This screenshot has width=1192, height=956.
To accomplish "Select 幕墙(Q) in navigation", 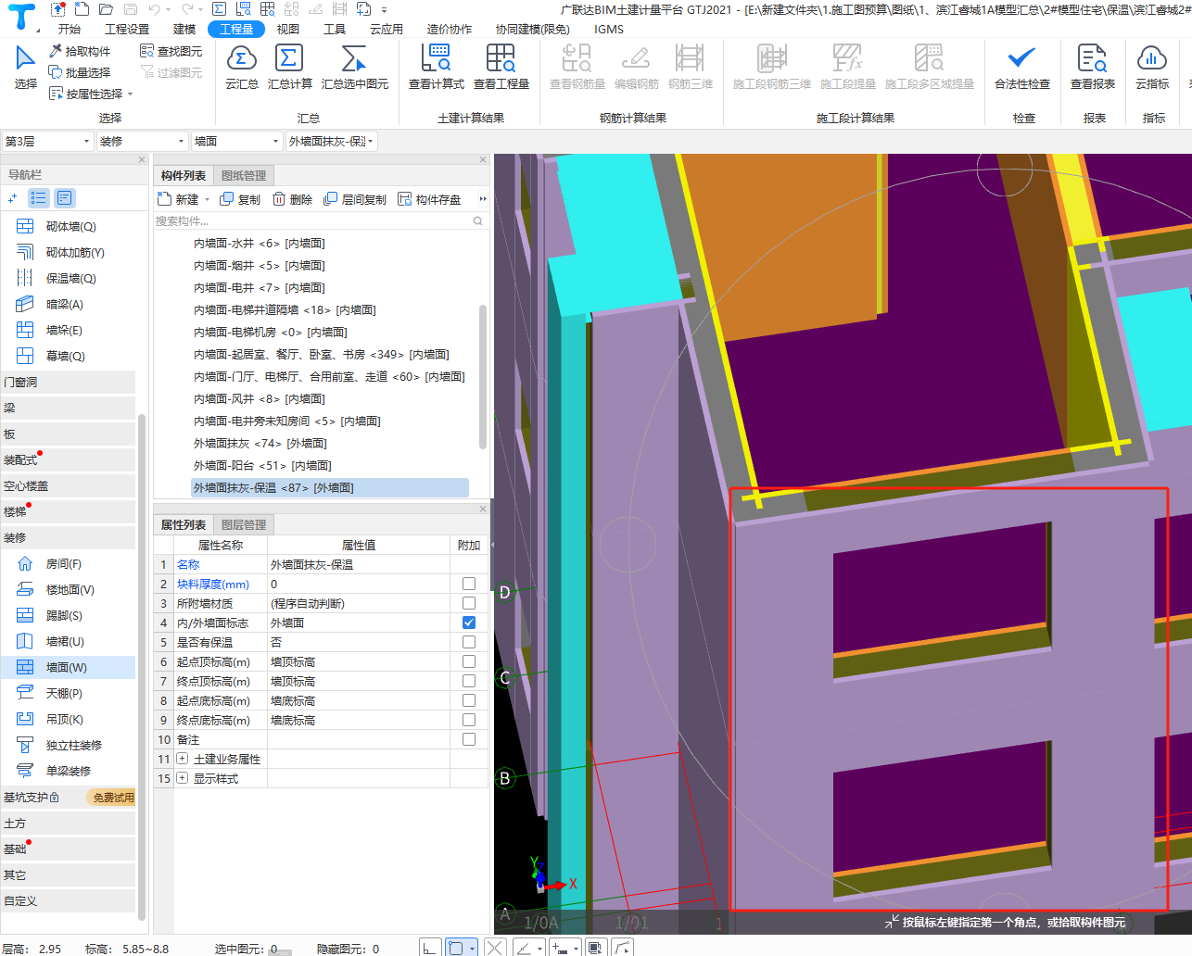I will point(65,356).
